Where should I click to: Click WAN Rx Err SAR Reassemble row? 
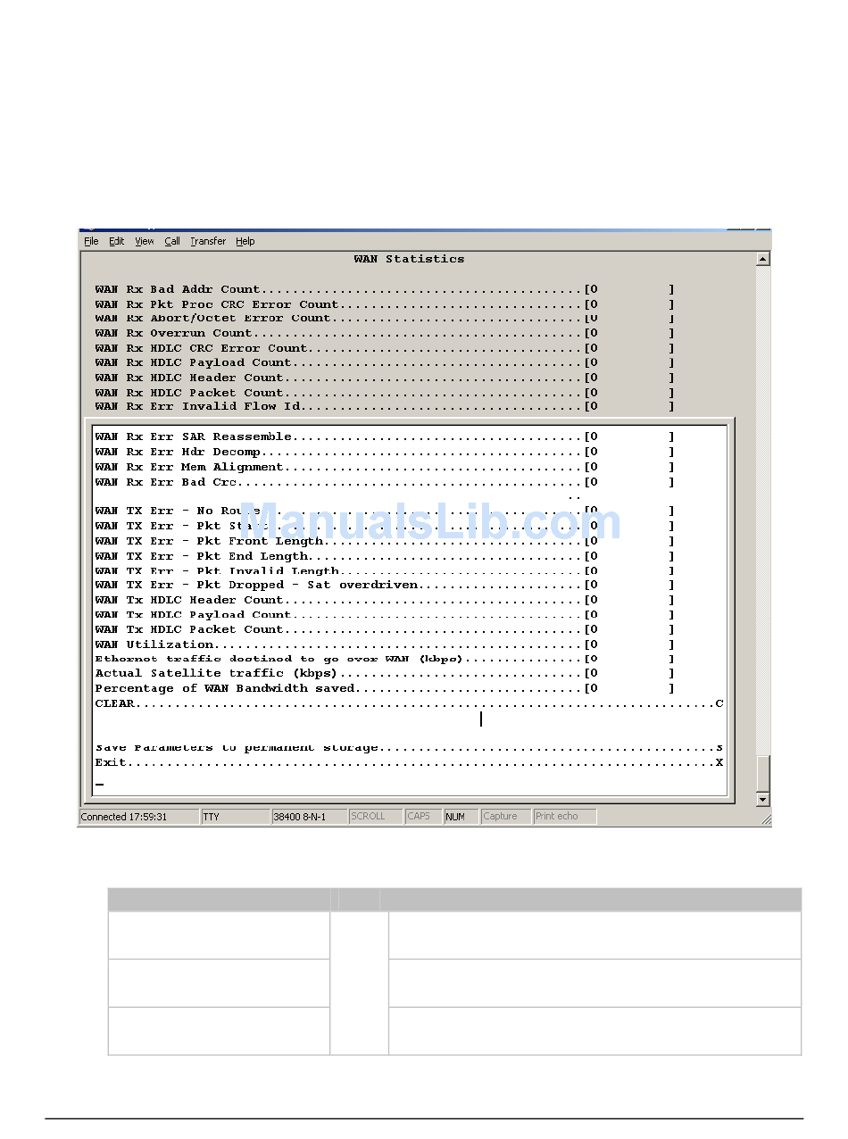(385, 436)
